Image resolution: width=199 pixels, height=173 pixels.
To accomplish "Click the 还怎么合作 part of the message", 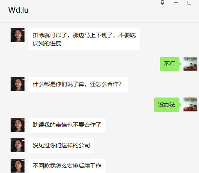I will pyautogui.click(x=105, y=84).
